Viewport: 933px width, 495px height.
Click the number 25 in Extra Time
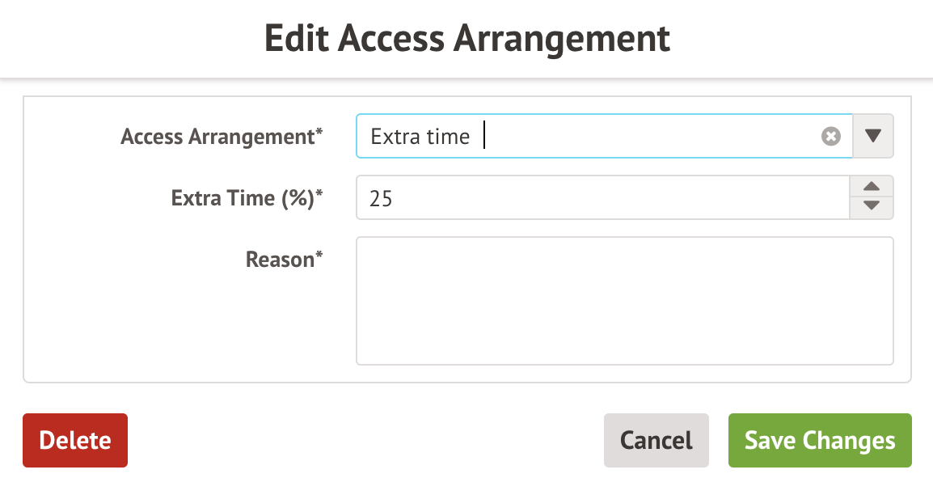[381, 199]
